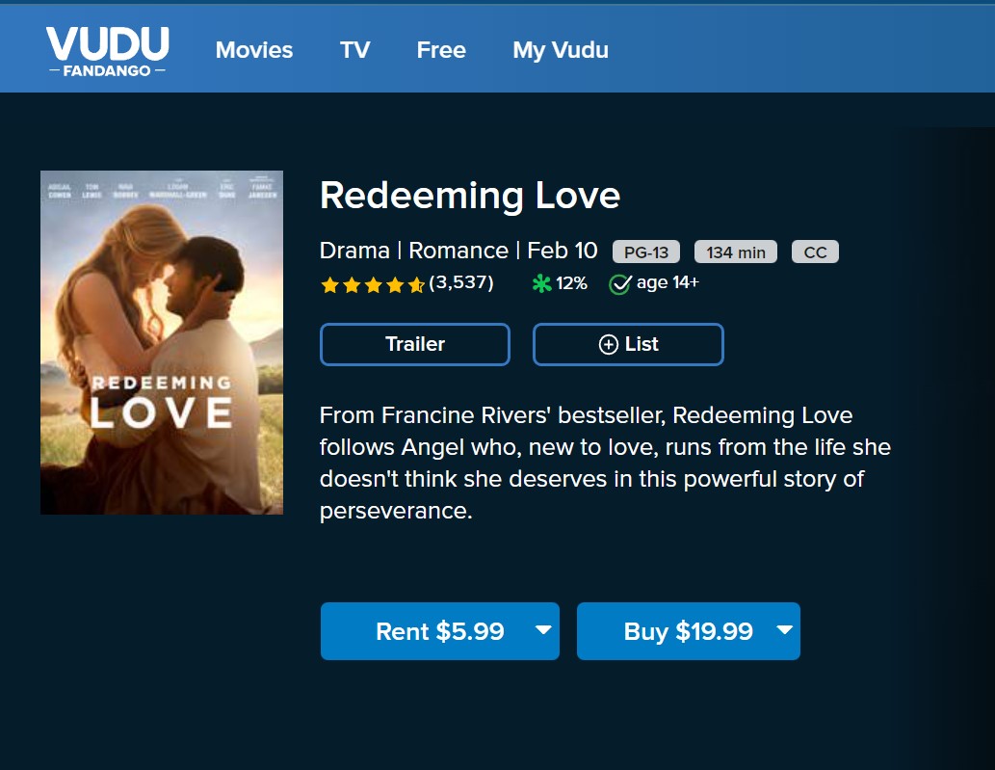Rent the movie for $5.99
Image resolution: width=995 pixels, height=770 pixels.
coord(439,631)
